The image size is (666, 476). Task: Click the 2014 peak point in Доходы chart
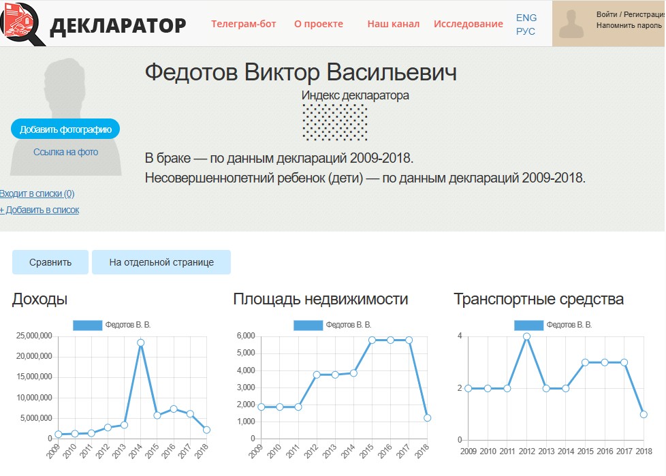click(140, 343)
